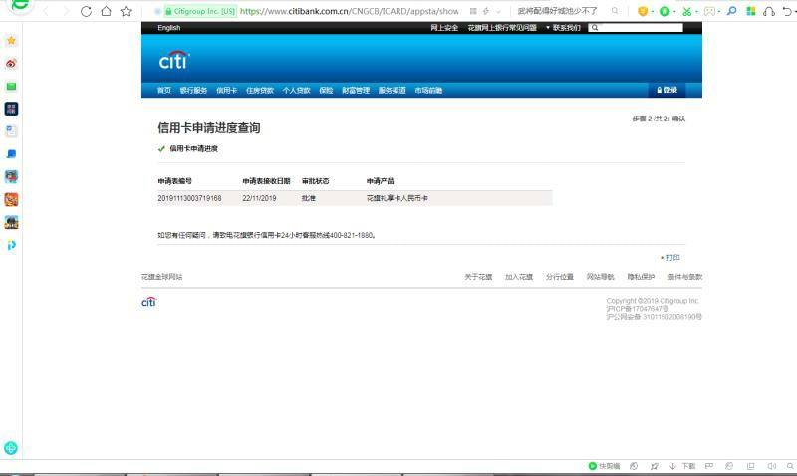797x476 pixels.
Task: Click the zoom magnifier in status bar
Action: point(790,466)
